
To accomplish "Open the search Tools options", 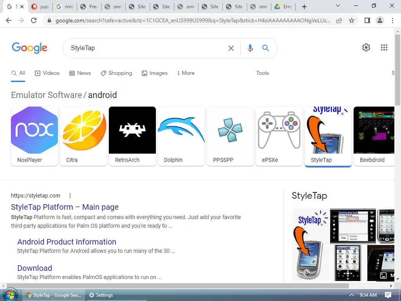I will point(263,73).
